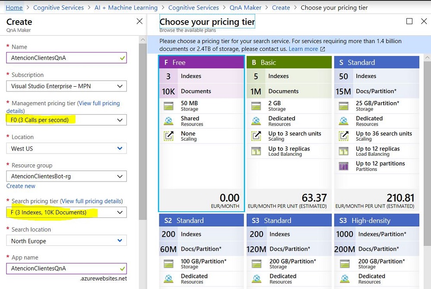Click the Standard S 36 search units scaling icon
Image resolution: width=431 pixels, height=289 pixels.
pos(344,136)
